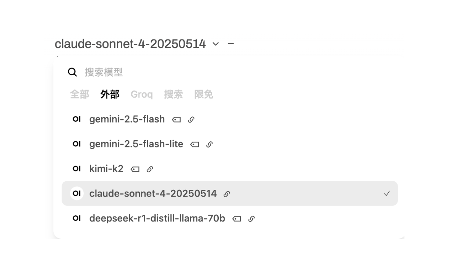
Task: Deselect claude-sonnet-4 via its checkmark
Action: pyautogui.click(x=387, y=193)
